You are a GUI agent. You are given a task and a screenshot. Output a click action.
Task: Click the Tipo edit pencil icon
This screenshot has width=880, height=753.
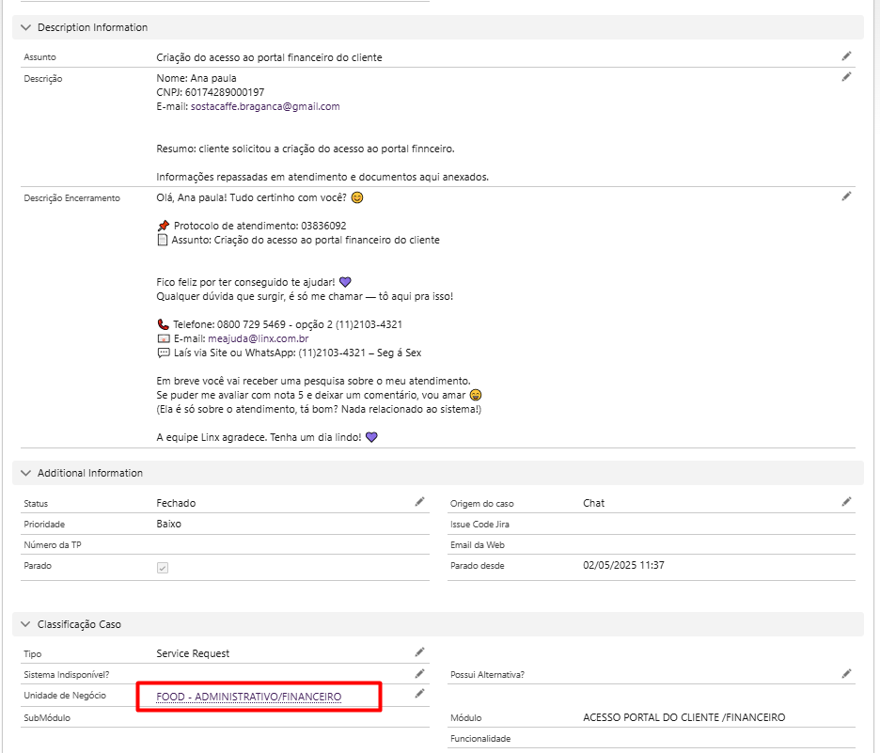[420, 651]
